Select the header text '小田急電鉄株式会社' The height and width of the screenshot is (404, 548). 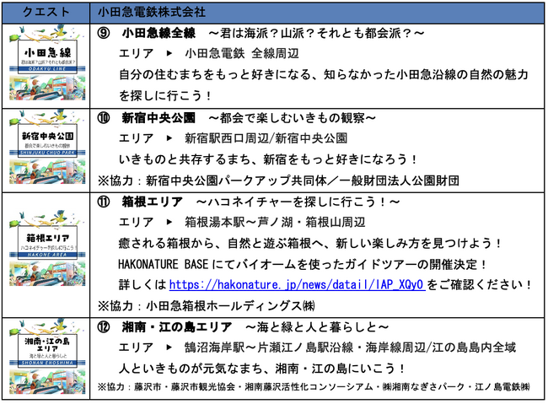tap(152, 13)
